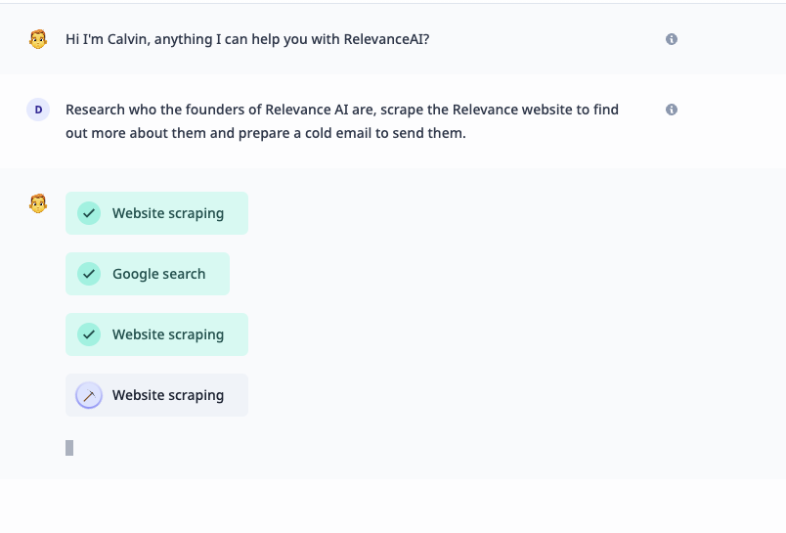Expand the completed Website scraping step under Google search
The image size is (786, 533).
156,334
